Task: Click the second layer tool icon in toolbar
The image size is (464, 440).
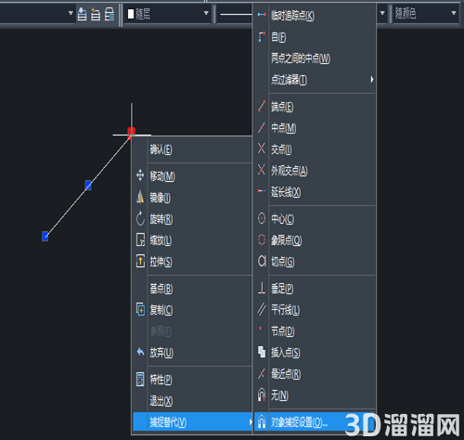Action: pyautogui.click(x=96, y=14)
